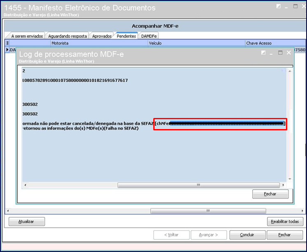Viewport: 307px width, 252px height.
Task: Close the Log de processamento MDF-e dialog
Action: click(x=289, y=53)
